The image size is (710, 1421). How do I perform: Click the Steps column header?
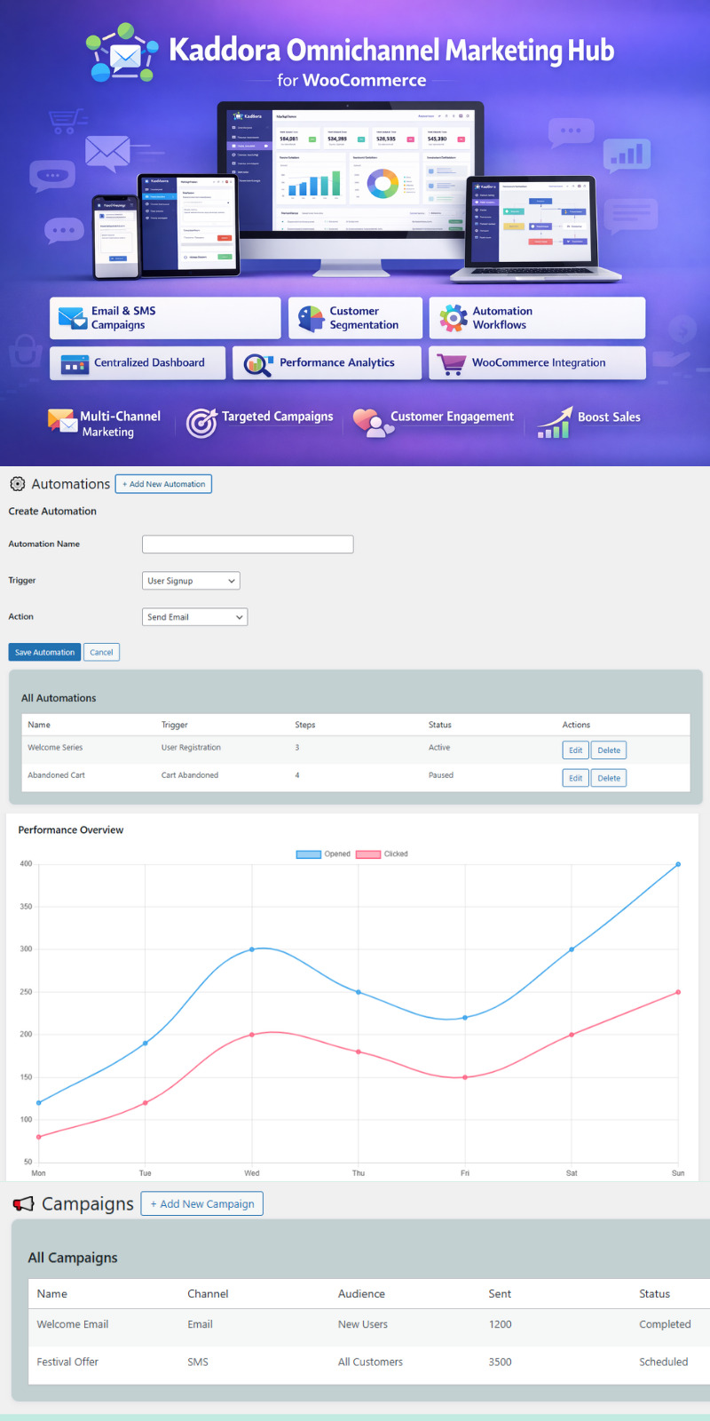tap(305, 725)
